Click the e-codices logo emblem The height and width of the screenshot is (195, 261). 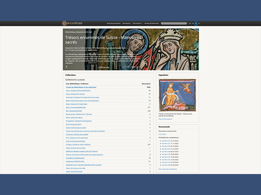[x=64, y=24]
